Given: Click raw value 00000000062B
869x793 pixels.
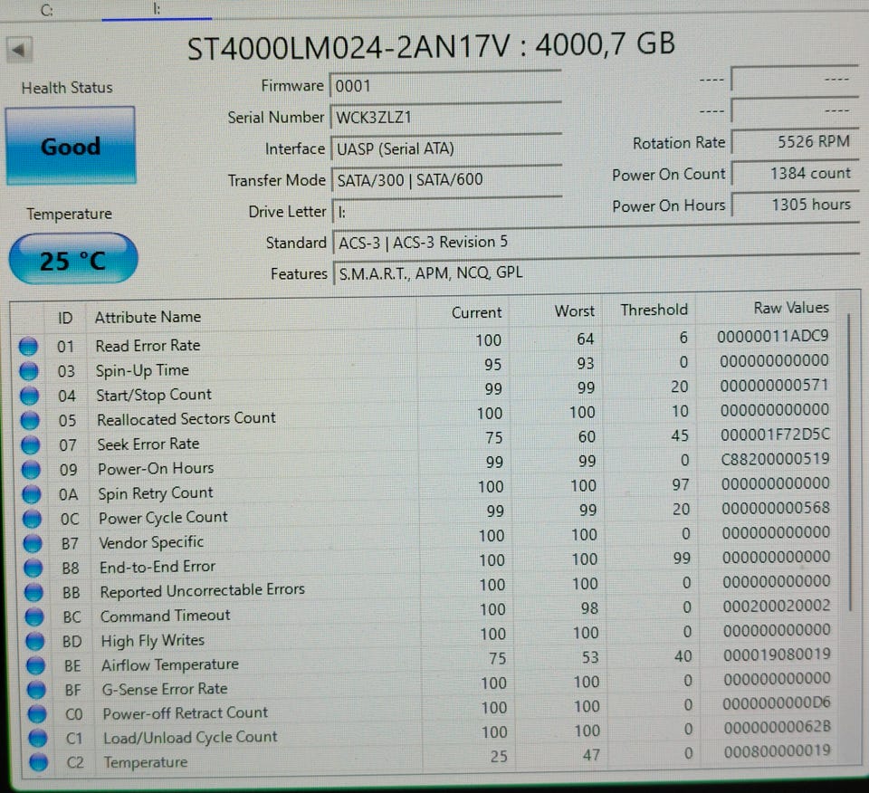Looking at the screenshot, I should [x=777, y=727].
